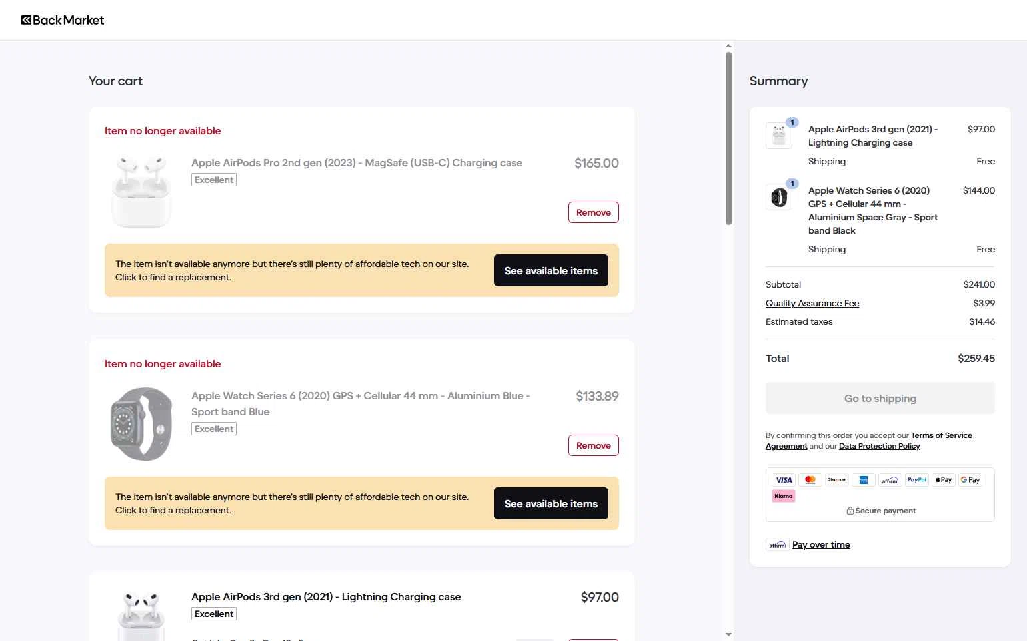Screen dimensions: 1027x641
Task: Click the $3.99 fee value
Action: pos(984,303)
